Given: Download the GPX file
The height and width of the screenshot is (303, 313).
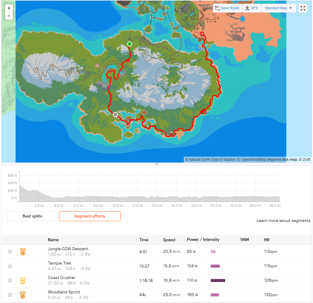Looking at the screenshot, I should [252, 8].
